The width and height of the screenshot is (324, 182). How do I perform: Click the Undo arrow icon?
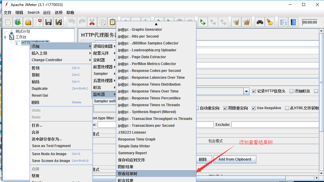[x=72, y=22]
